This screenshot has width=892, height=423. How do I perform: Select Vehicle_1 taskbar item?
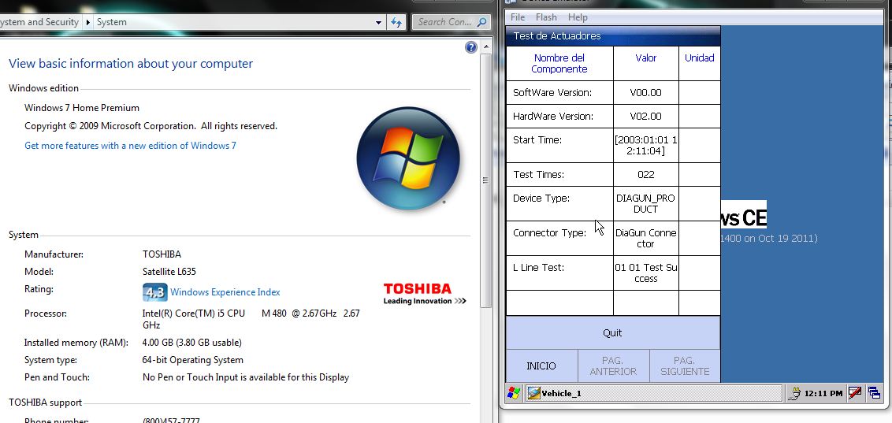(559, 393)
